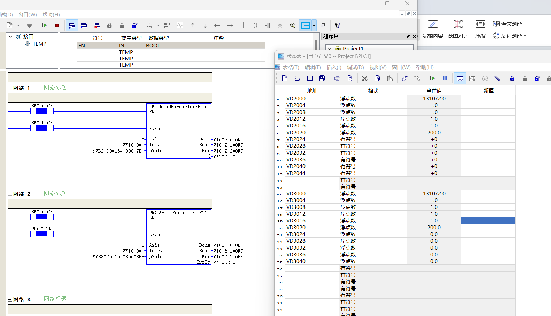Toggle the program status icon with red mark
Image resolution: width=551 pixels, height=316 pixels.
click(97, 25)
